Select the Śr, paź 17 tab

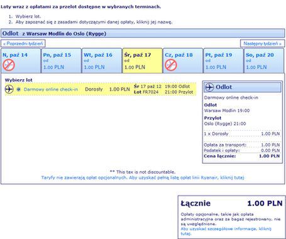[x=143, y=60]
